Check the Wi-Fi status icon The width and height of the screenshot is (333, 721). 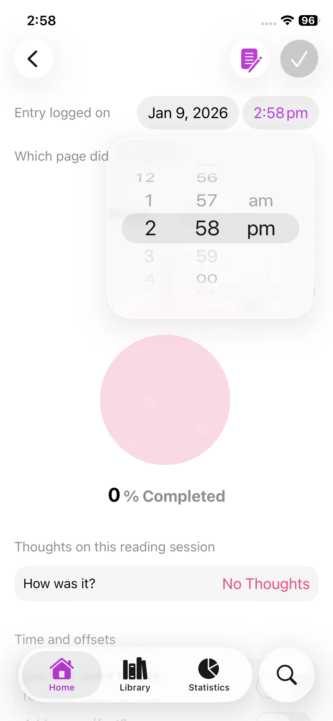pos(287,21)
